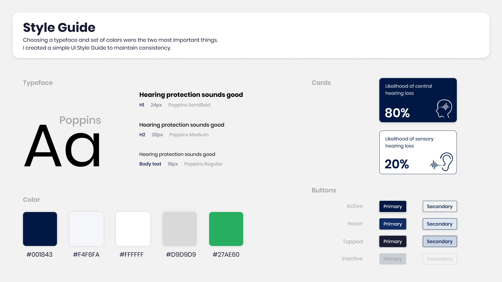Select the green #27AE60 swatch
502x282 pixels.
coord(226,229)
